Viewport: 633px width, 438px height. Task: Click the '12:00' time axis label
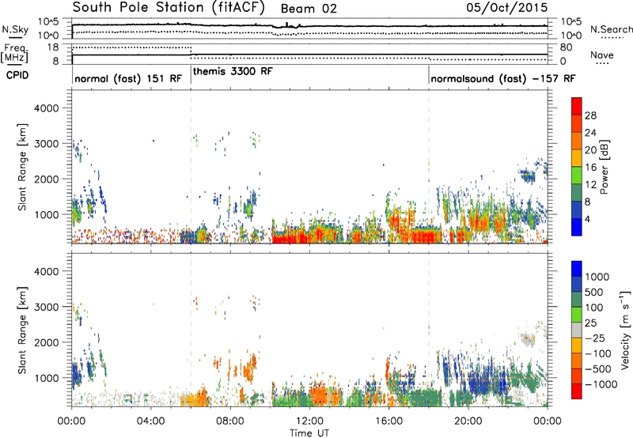[x=309, y=421]
